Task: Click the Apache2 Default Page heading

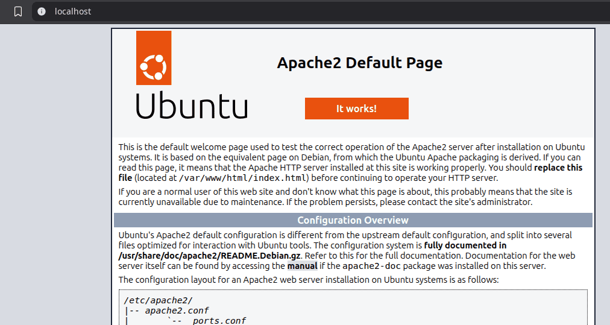Action: click(360, 63)
